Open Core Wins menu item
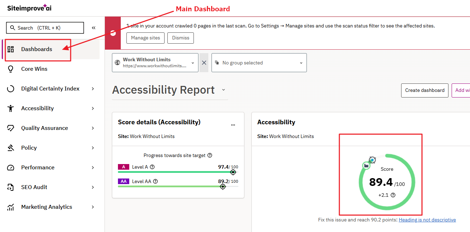 [51, 69]
